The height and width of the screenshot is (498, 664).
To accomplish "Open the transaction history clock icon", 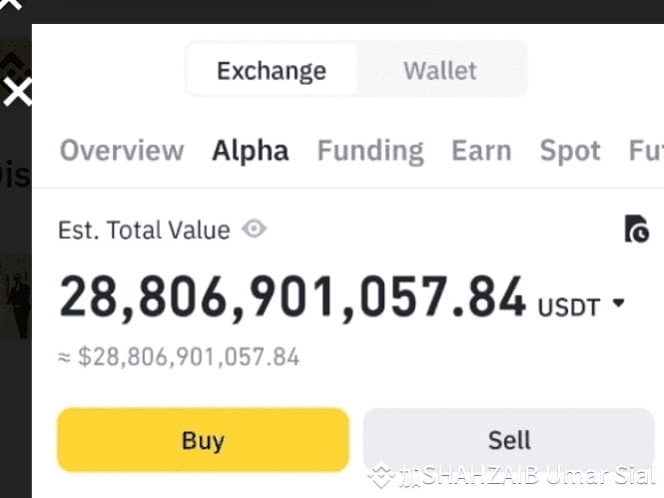I will 636,229.
